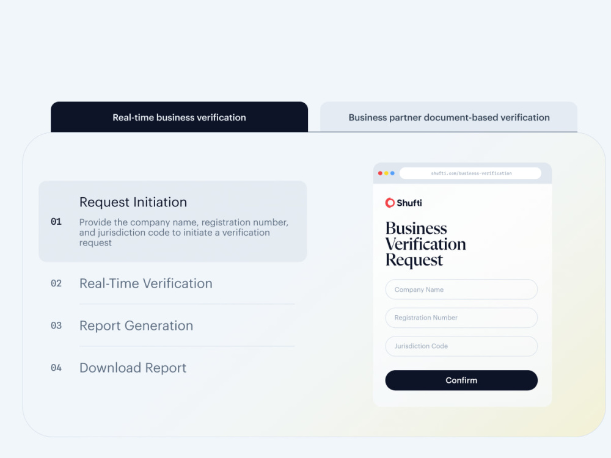Click the step number 03 label
This screenshot has height=458, width=611.
coord(56,325)
